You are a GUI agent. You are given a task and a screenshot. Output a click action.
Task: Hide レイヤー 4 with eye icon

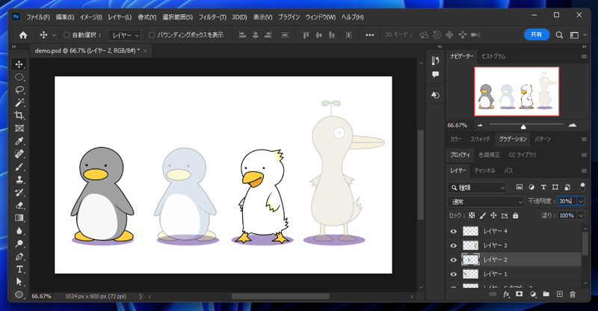(453, 232)
